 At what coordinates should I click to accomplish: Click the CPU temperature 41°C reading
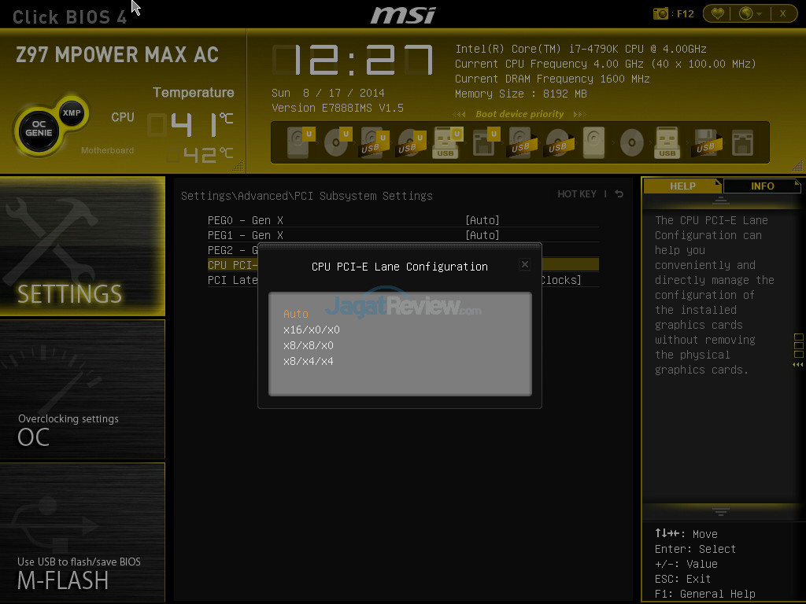(191, 124)
